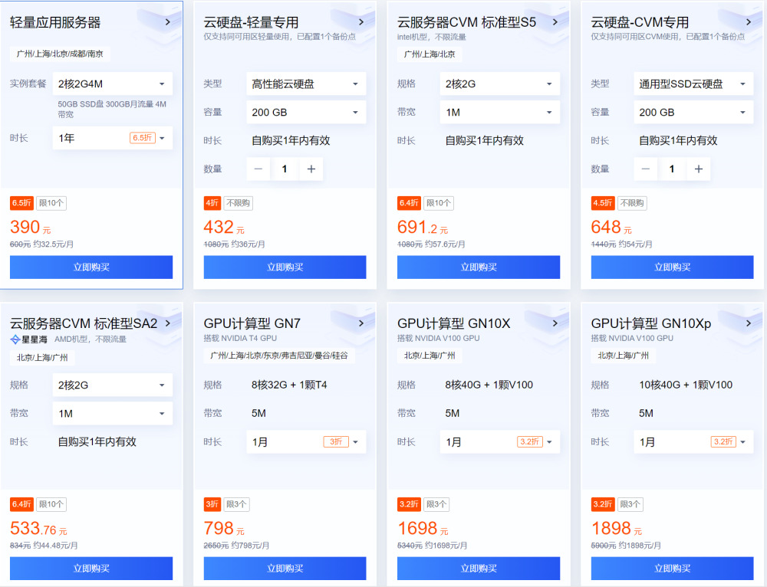The image size is (767, 587).
Task: Decrease quantity for 云硬盘-CVM专用 disk
Action: coord(646,169)
